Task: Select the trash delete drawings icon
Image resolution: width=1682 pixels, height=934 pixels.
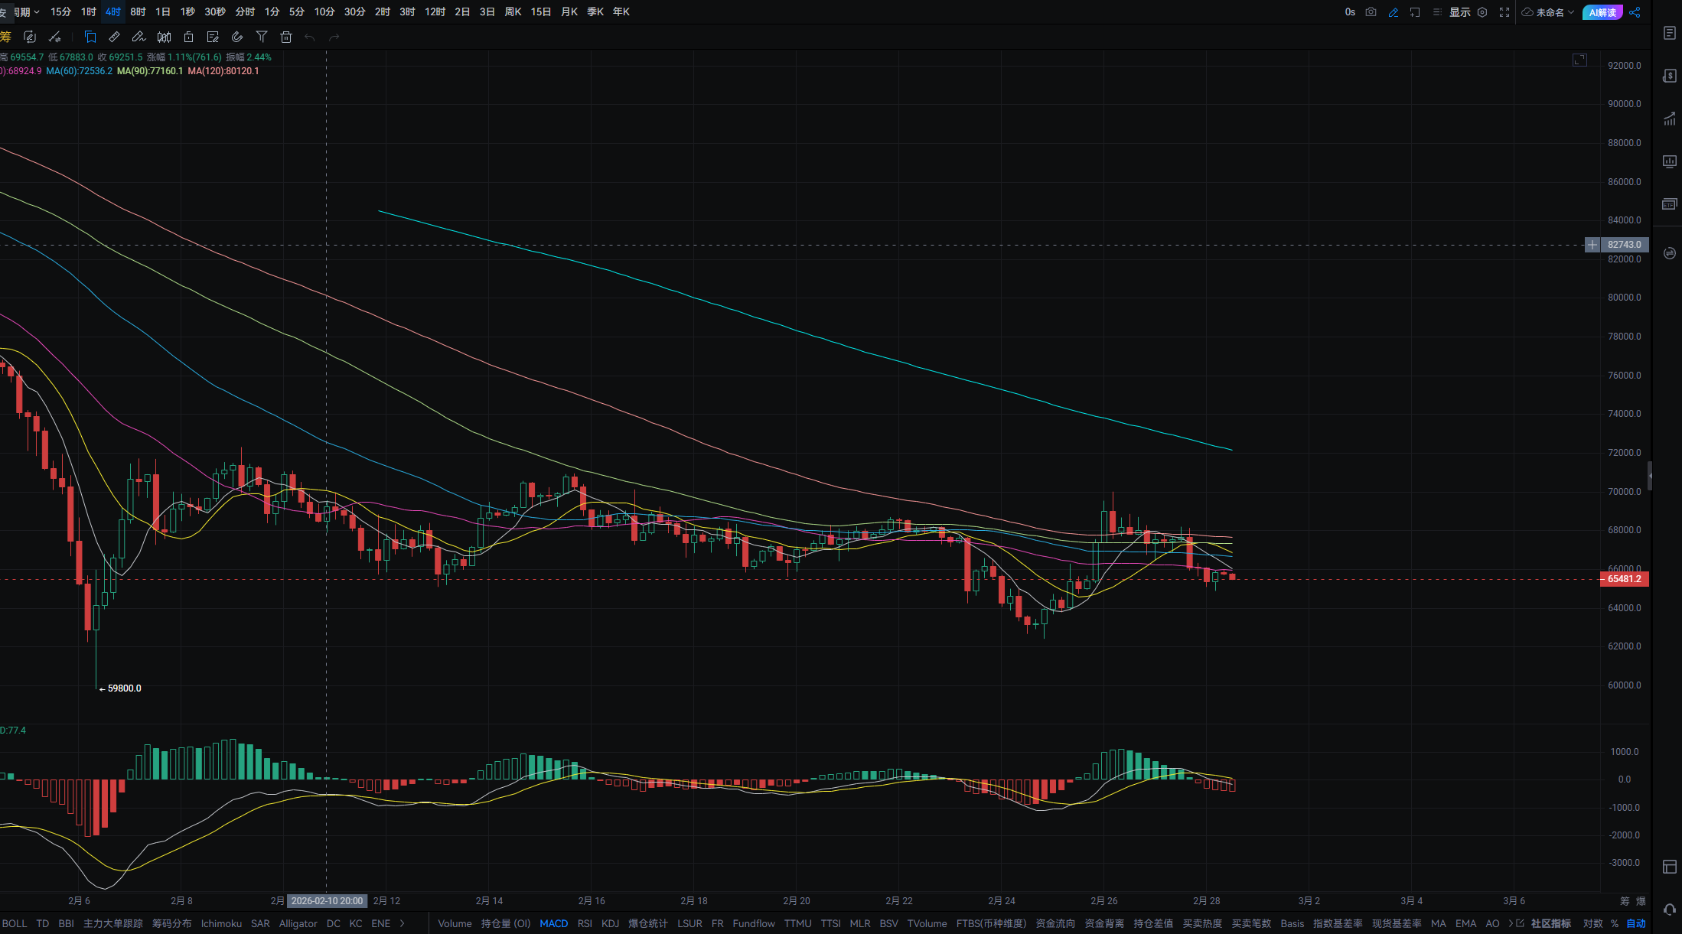Action: click(286, 37)
